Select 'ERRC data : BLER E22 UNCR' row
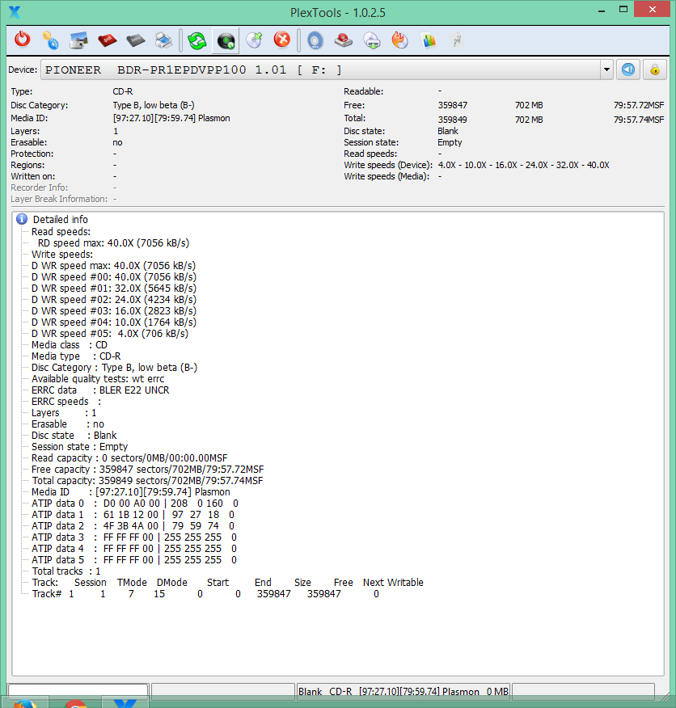Screen dimensions: 676x708 click(100, 390)
